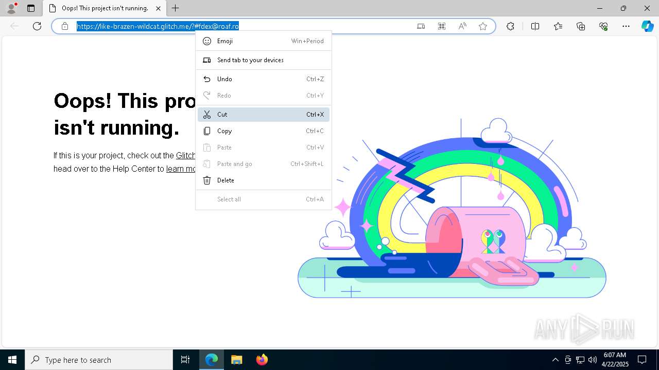Open the QR/apps icon in address bar
This screenshot has height=370, width=659.
pyautogui.click(x=442, y=26)
